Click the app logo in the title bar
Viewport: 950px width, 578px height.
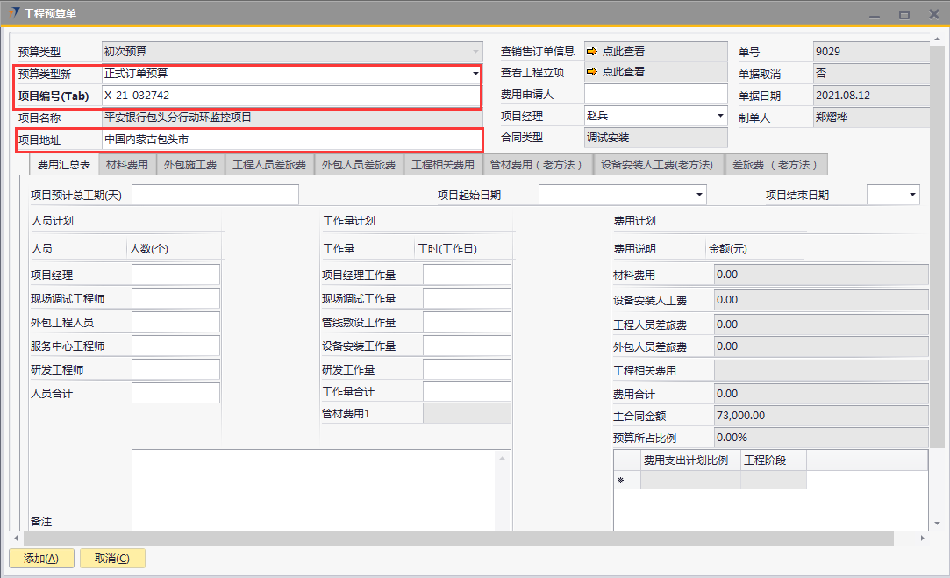(12, 13)
